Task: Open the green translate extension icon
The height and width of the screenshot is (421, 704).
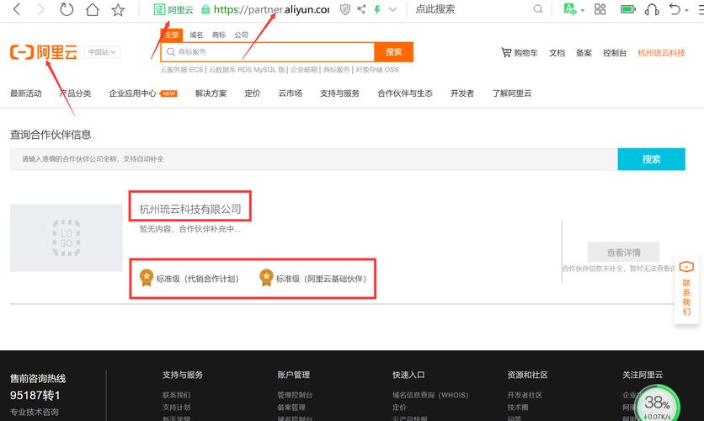Action: [x=570, y=9]
